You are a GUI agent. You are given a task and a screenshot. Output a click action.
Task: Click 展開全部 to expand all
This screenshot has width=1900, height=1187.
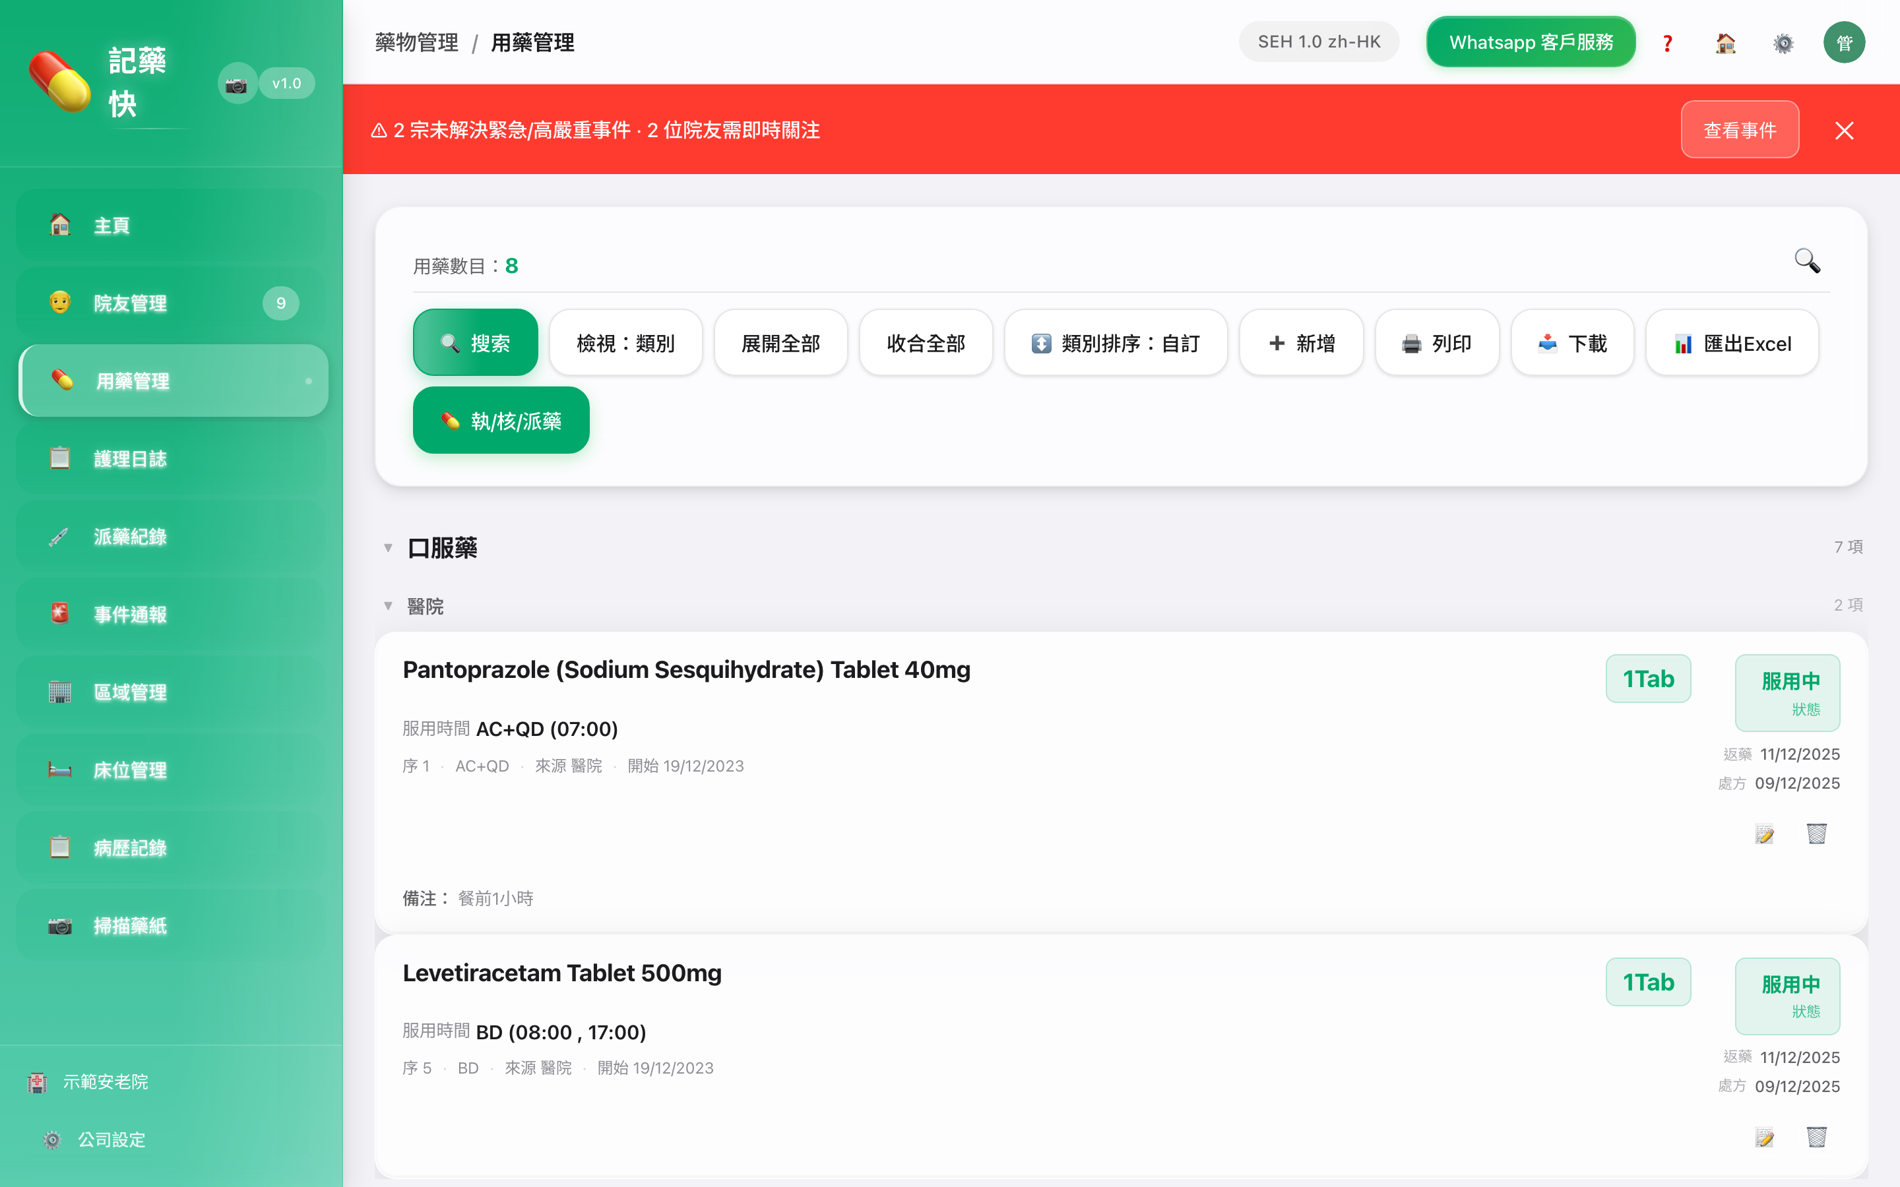point(780,343)
